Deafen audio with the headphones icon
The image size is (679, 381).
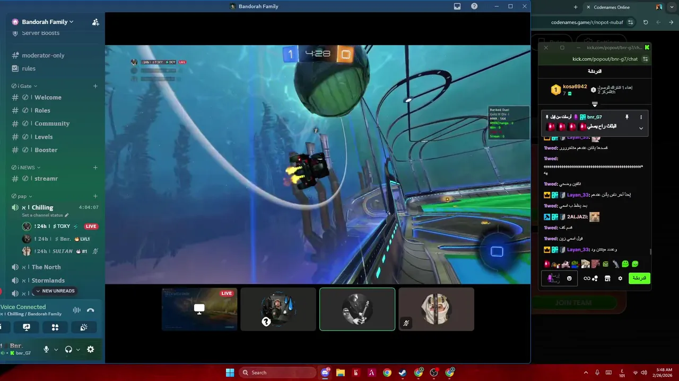point(68,349)
